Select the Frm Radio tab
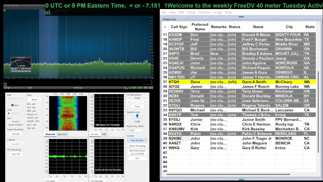Screen dimensions: 323x182 [x=50, y=180]
